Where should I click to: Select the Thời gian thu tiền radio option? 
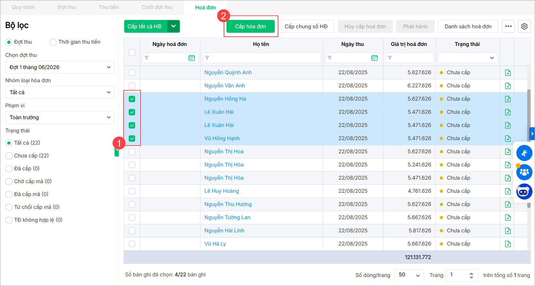pos(53,42)
